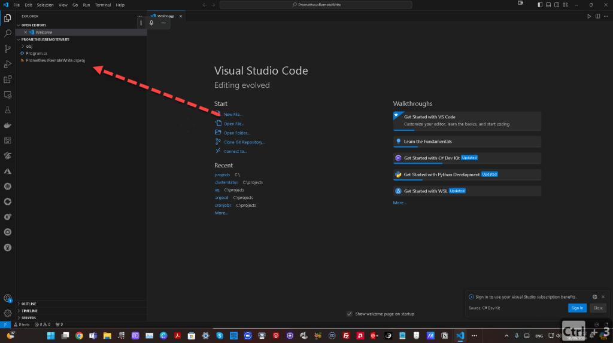Click the Close button in notification

pyautogui.click(x=598, y=308)
